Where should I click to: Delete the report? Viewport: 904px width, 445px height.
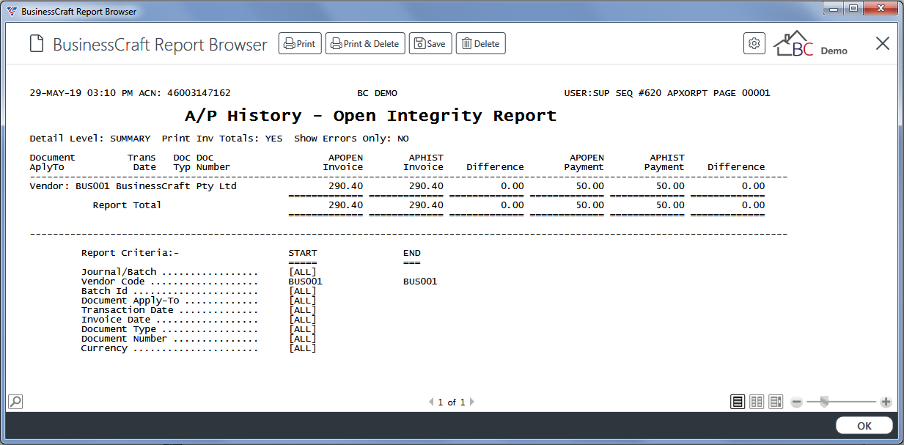click(481, 44)
